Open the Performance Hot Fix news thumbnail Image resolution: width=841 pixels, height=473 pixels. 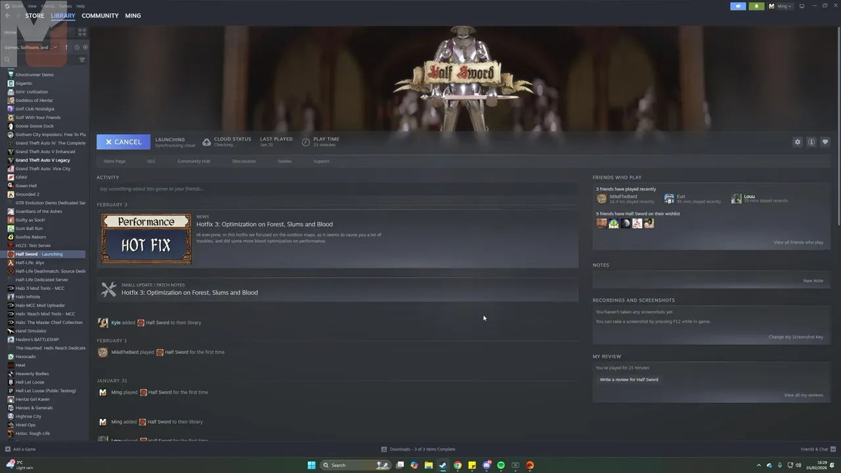pos(147,238)
